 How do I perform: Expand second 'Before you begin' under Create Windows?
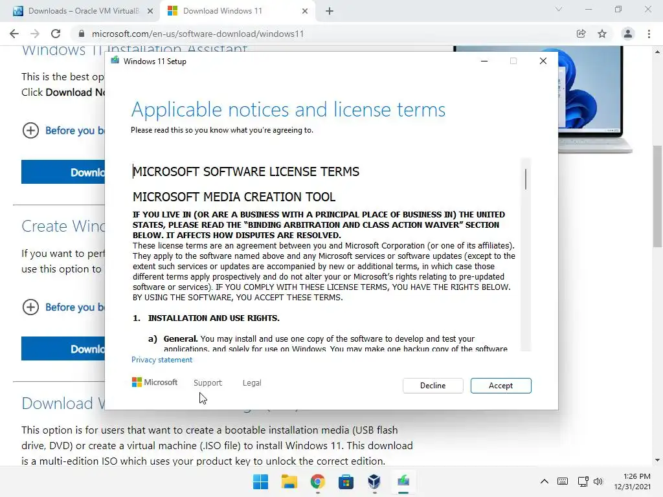(x=63, y=307)
